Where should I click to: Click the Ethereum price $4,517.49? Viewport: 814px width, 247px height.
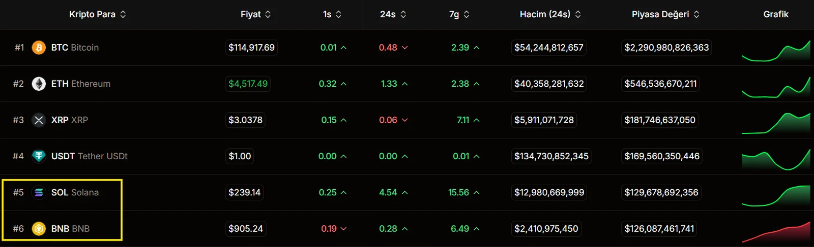tap(248, 84)
